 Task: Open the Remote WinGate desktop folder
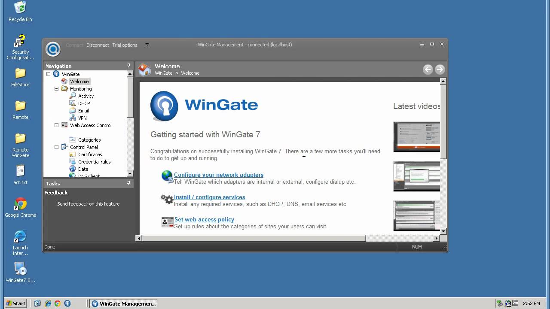(20, 145)
